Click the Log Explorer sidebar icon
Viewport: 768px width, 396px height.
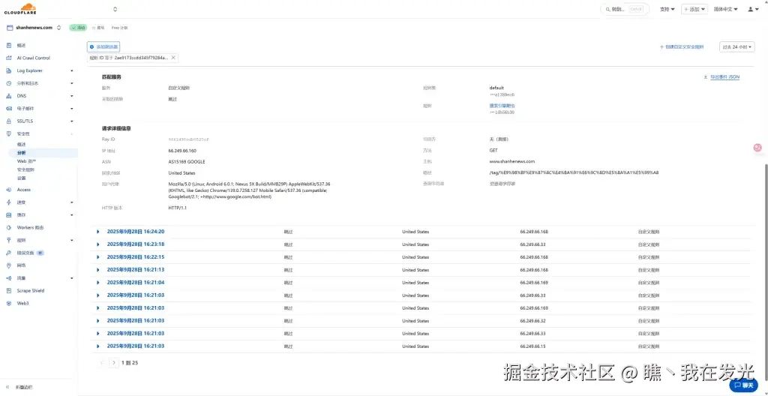point(9,70)
